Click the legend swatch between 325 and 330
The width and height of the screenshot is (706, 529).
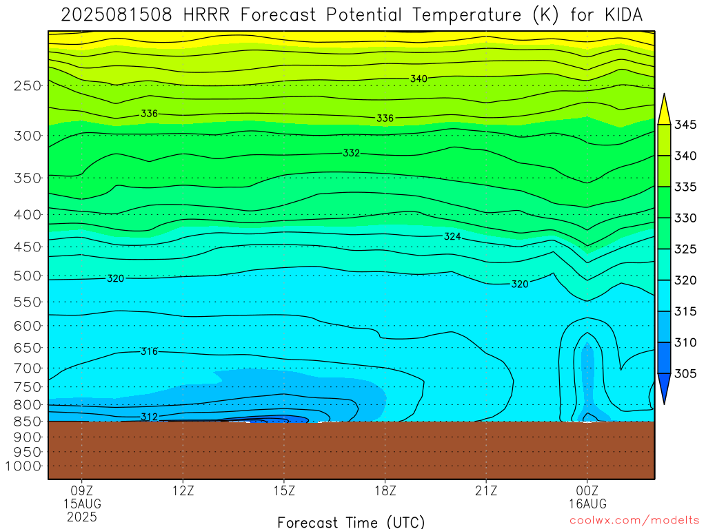click(664, 234)
